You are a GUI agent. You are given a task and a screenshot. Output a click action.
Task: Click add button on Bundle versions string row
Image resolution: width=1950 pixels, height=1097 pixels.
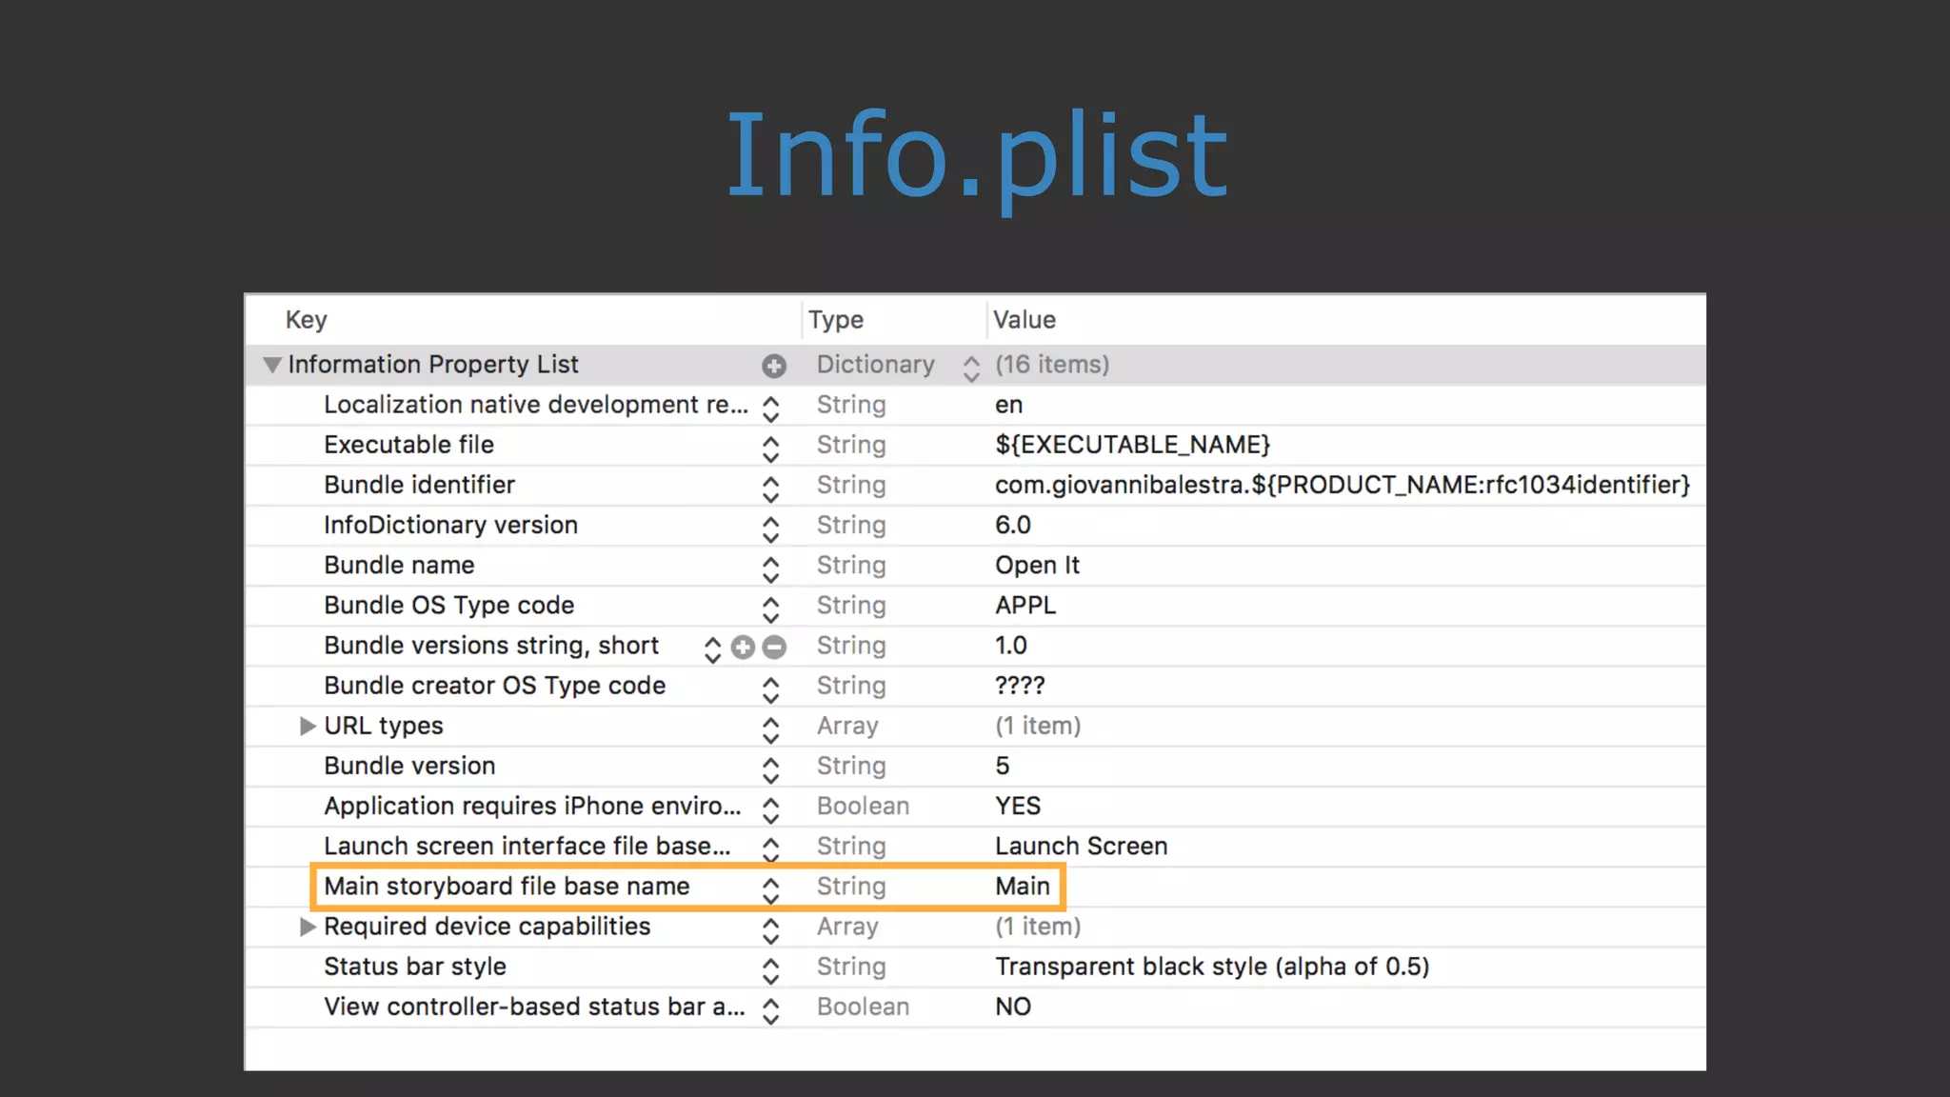(x=743, y=648)
